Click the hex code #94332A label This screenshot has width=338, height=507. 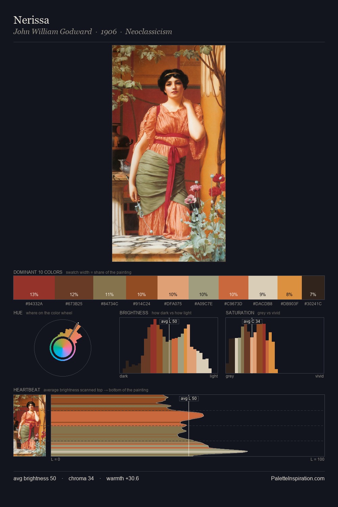[34, 304]
